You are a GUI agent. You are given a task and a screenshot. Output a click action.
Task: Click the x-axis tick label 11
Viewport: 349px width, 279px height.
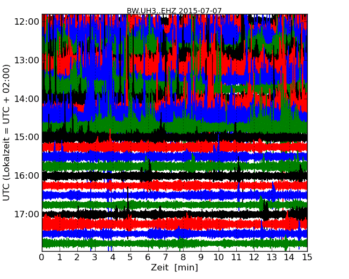236,258
